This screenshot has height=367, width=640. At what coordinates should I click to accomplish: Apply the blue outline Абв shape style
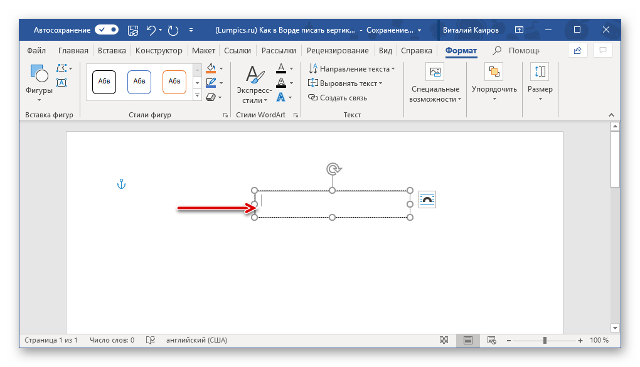click(139, 82)
